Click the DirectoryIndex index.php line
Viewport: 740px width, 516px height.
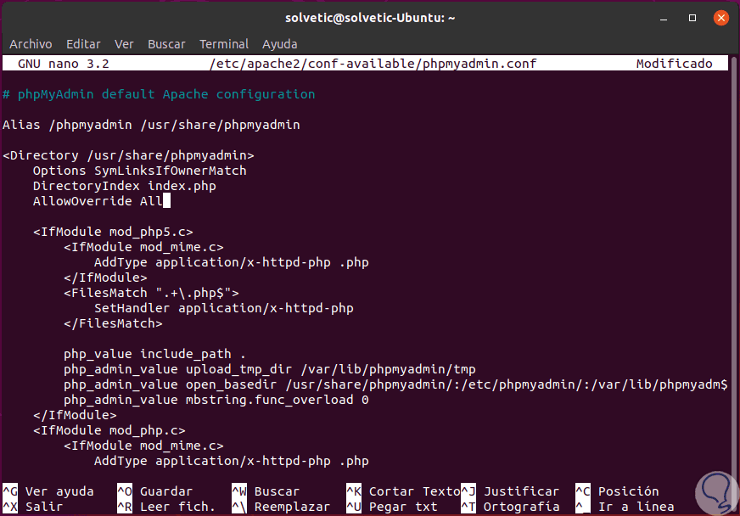click(124, 186)
